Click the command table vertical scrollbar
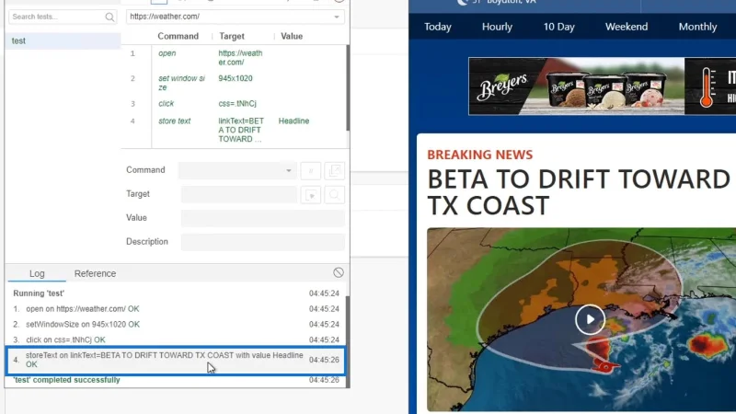The width and height of the screenshot is (736, 414). 348,87
